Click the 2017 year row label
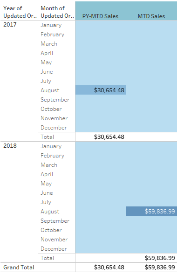This screenshot has height=274, width=177. click(x=10, y=24)
